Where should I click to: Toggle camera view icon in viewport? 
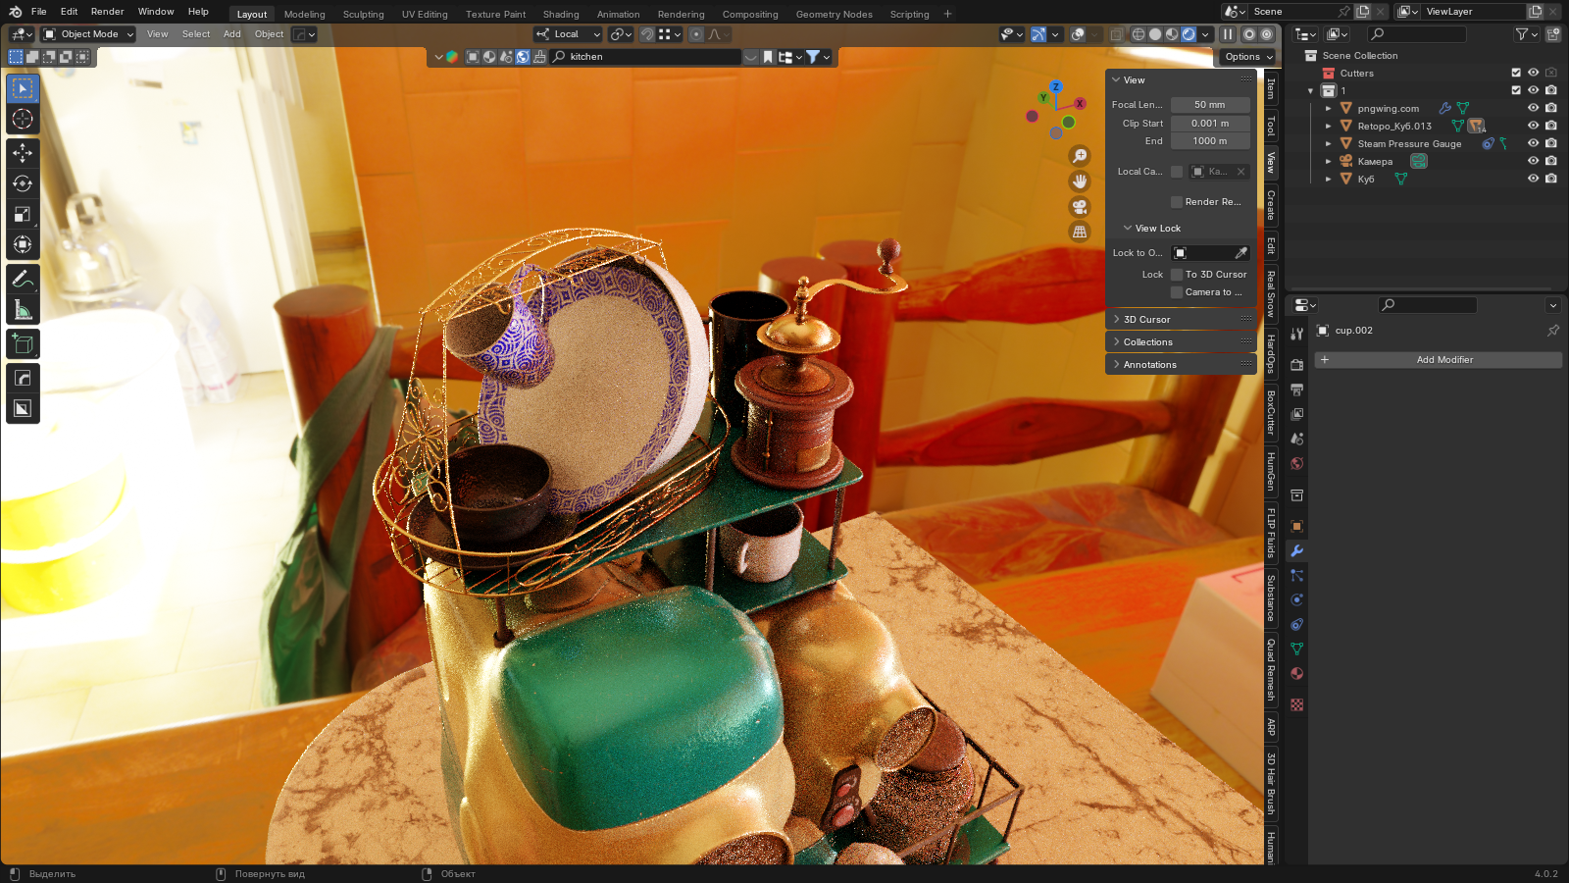point(1080,207)
